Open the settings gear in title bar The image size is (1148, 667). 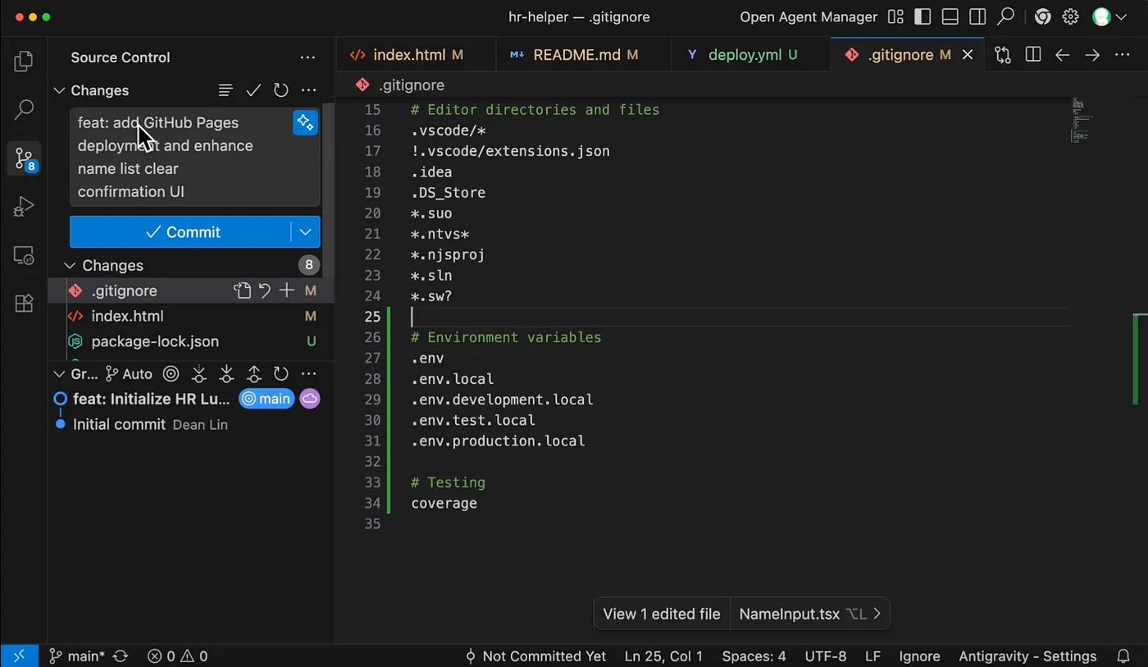click(x=1070, y=17)
